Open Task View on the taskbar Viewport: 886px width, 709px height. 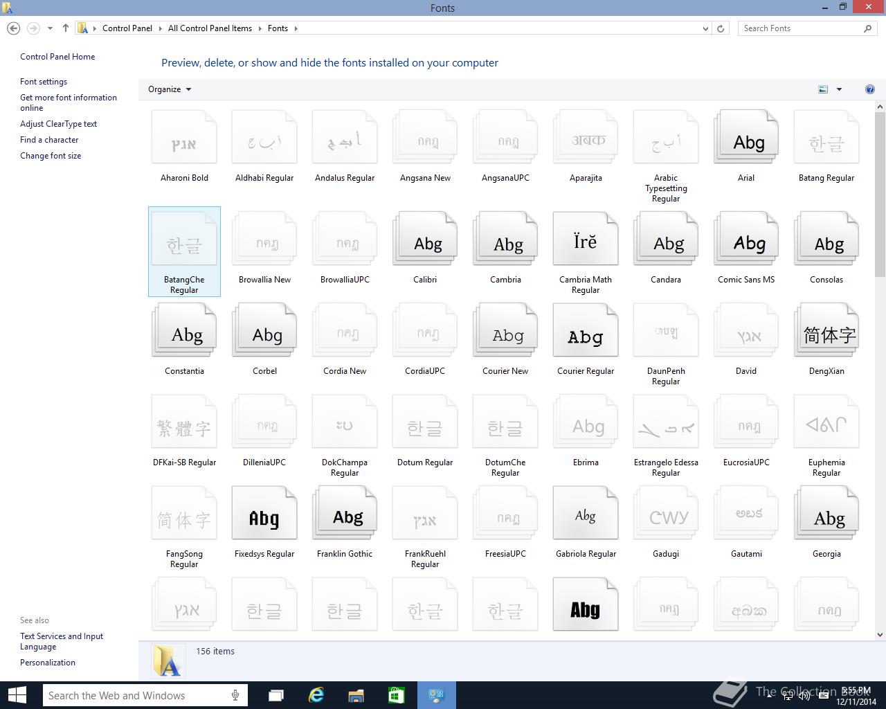click(x=276, y=695)
